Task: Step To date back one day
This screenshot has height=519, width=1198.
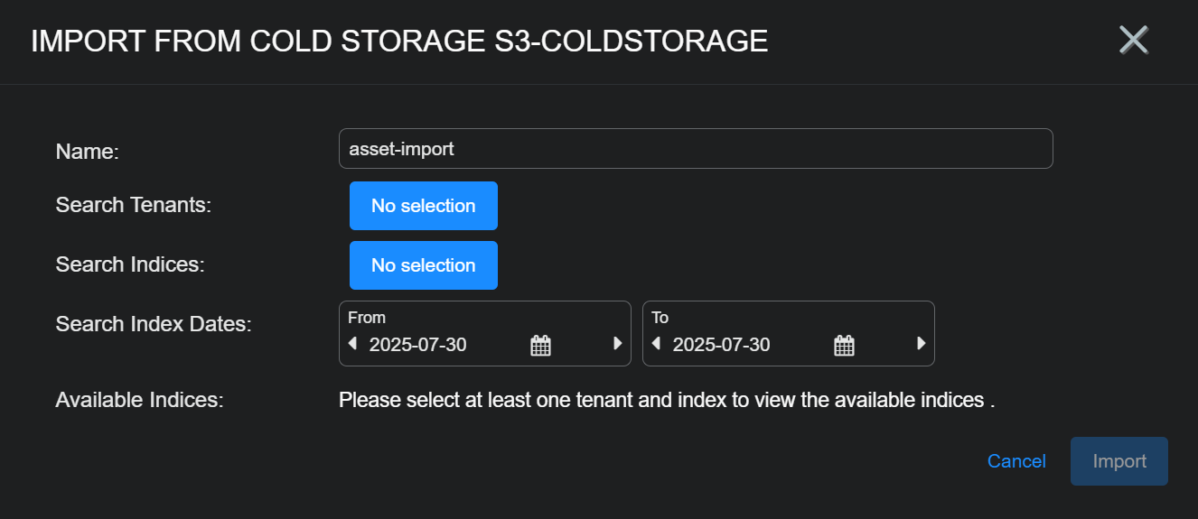Action: pyautogui.click(x=656, y=344)
